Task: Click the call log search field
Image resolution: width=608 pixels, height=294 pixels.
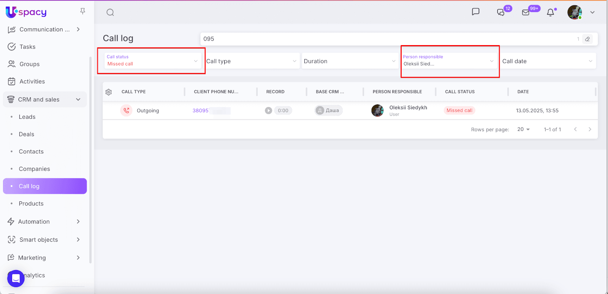Action: 388,39
